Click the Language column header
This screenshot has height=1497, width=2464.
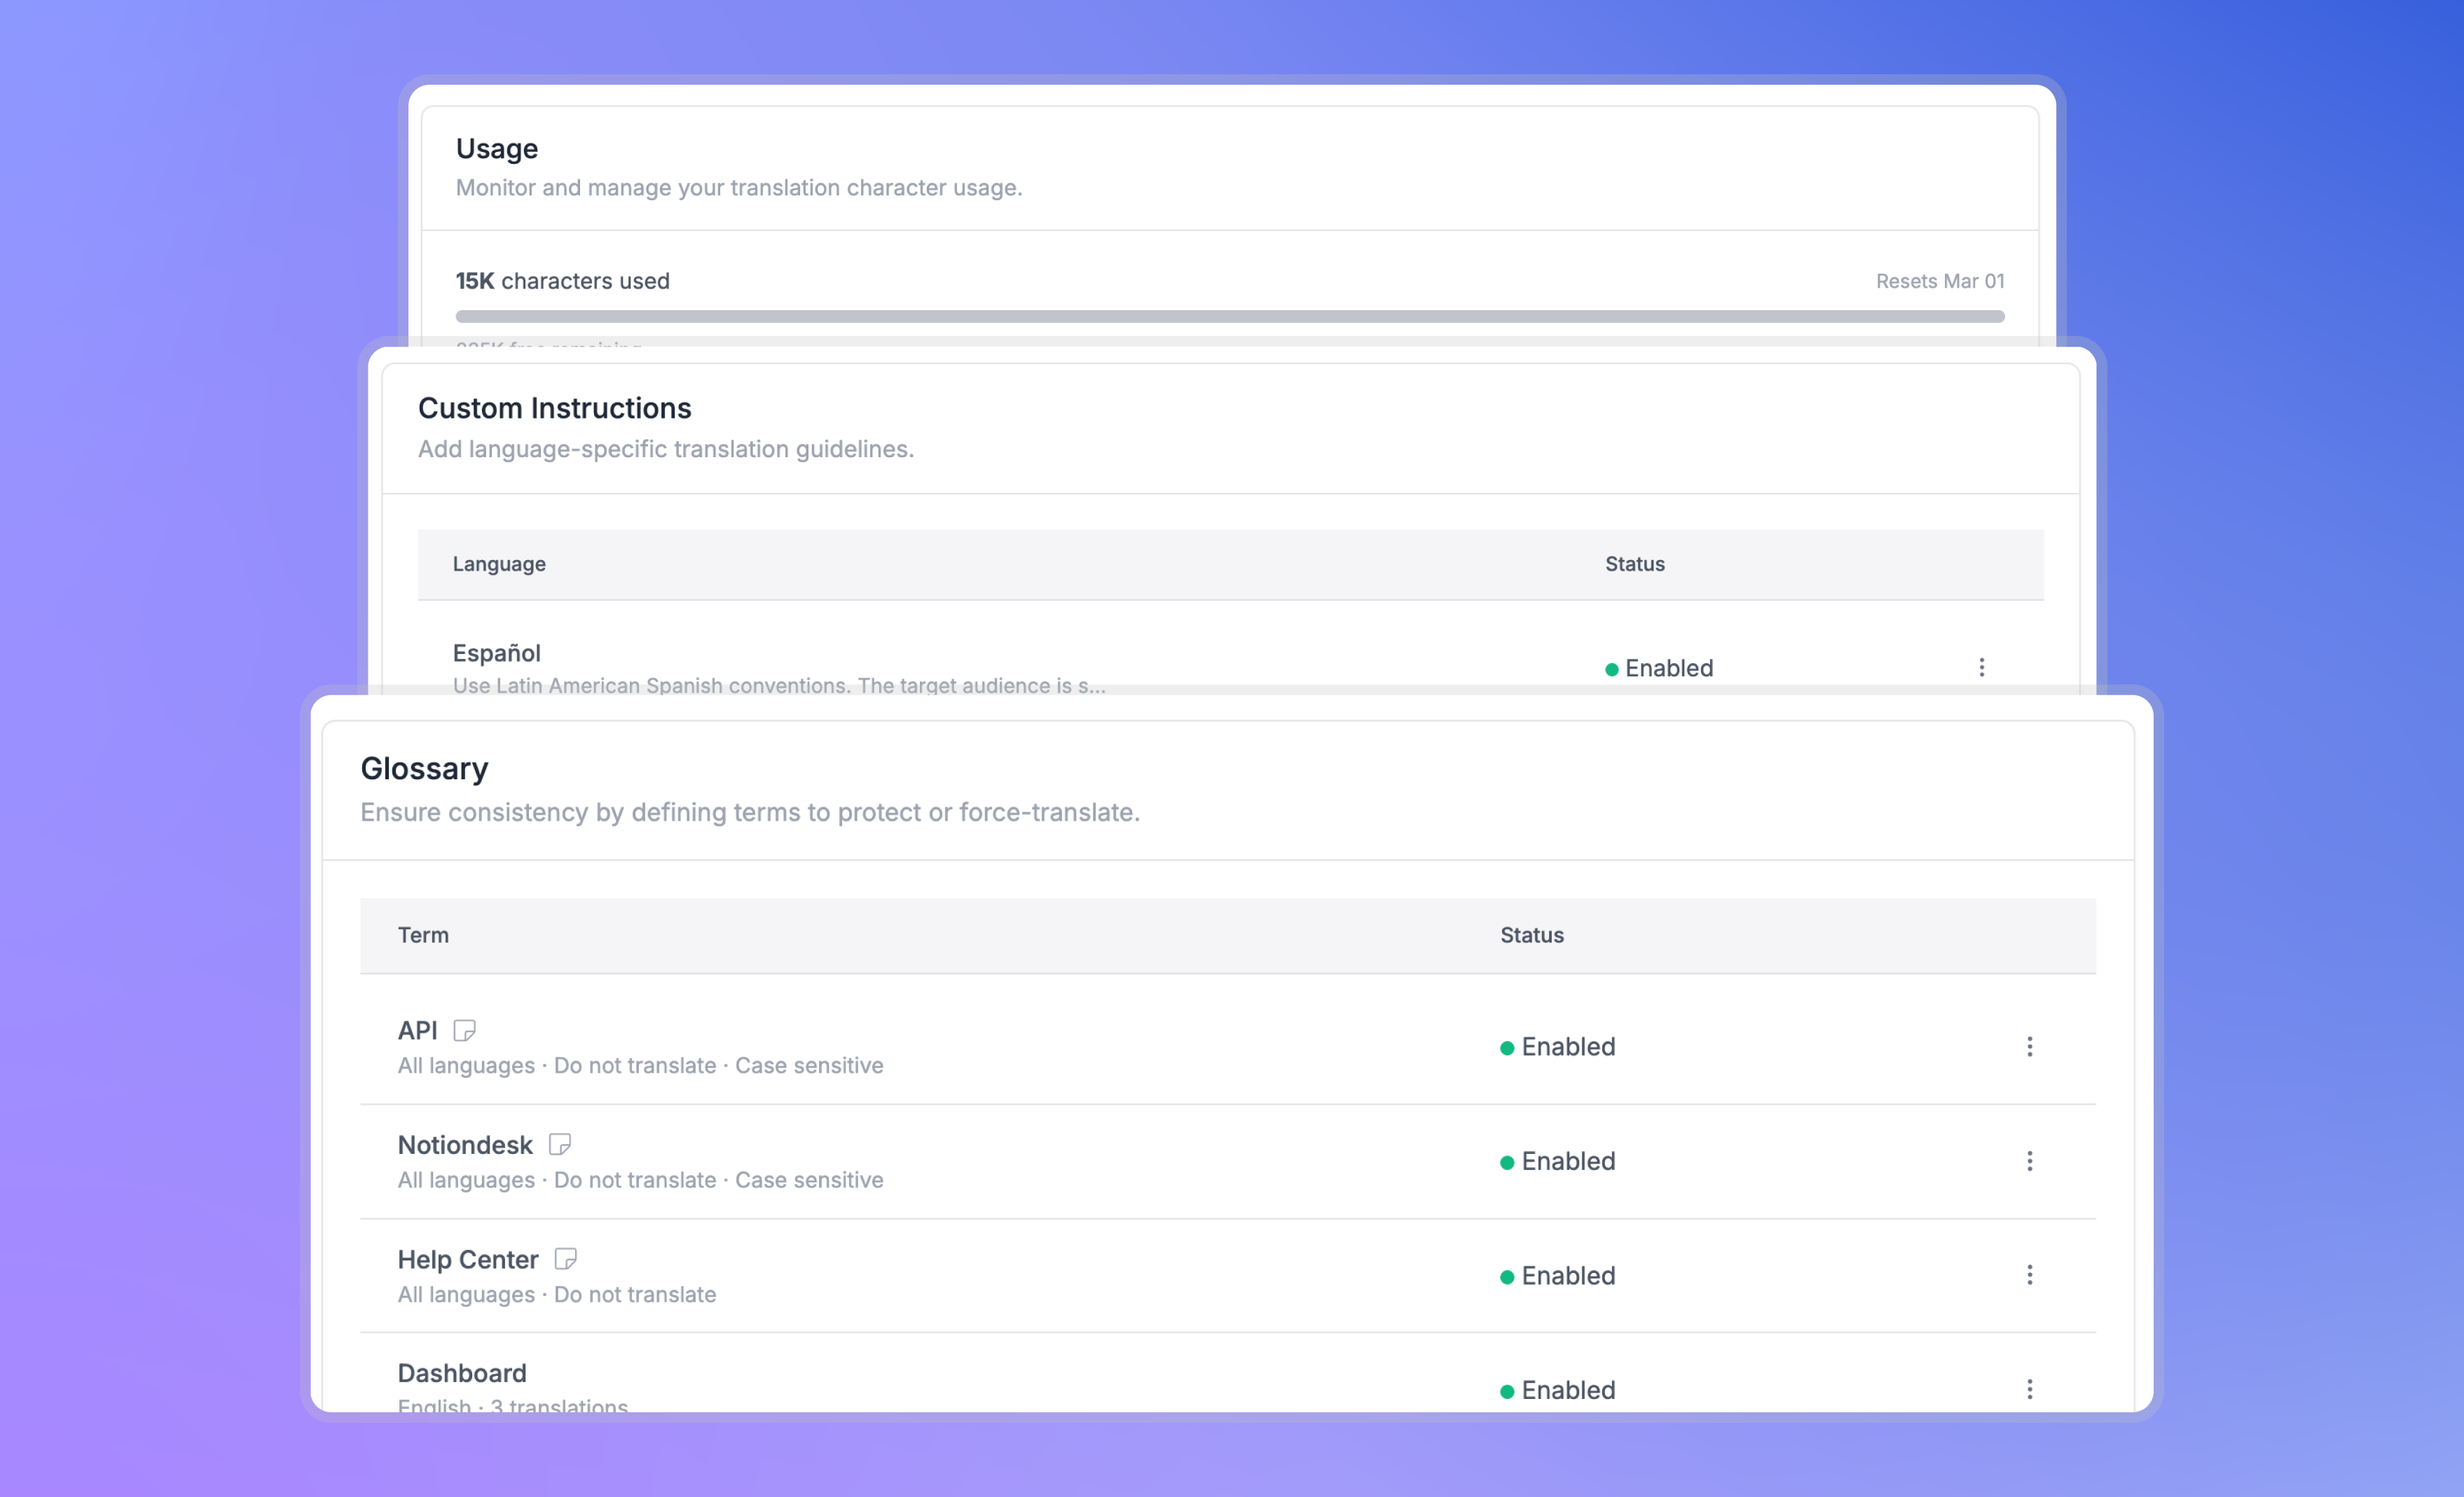point(499,564)
